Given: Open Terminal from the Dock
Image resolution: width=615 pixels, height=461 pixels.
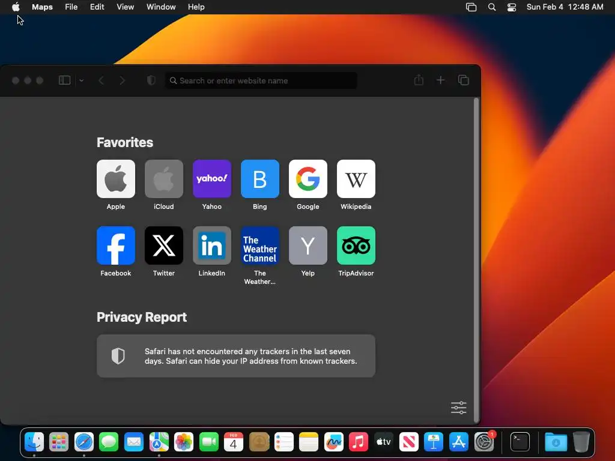Looking at the screenshot, I should 520,442.
